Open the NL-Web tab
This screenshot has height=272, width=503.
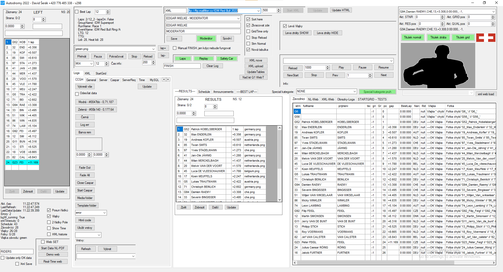click(x=313, y=99)
